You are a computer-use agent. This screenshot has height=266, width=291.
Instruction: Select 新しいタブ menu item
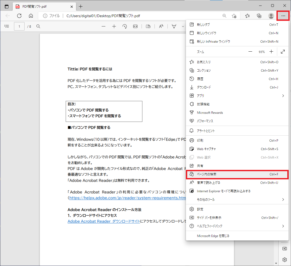237,24
